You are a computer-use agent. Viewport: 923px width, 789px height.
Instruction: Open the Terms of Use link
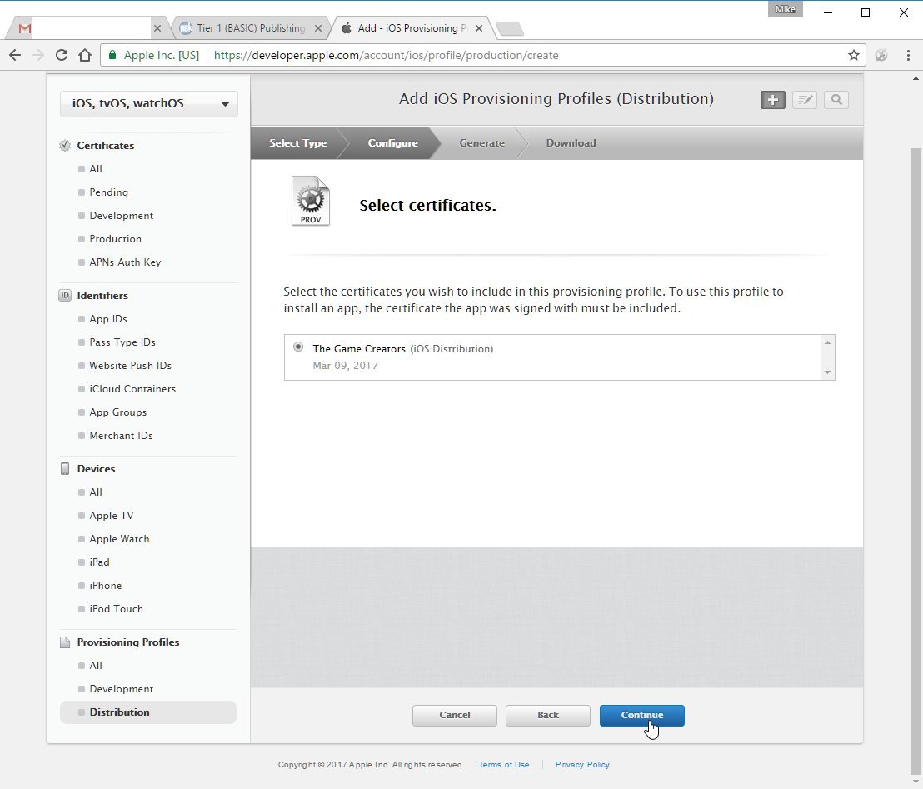click(504, 765)
